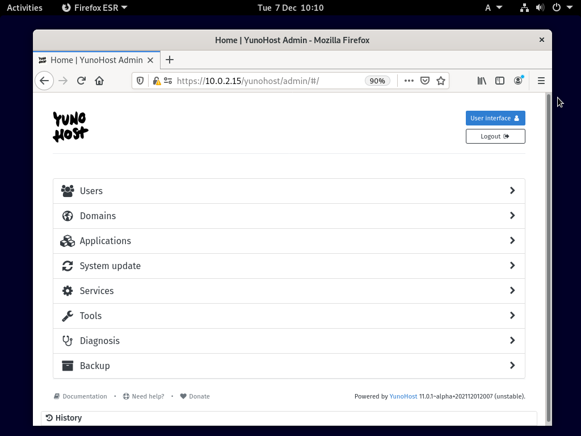Open the Services section
The height and width of the screenshot is (436, 581).
click(289, 291)
